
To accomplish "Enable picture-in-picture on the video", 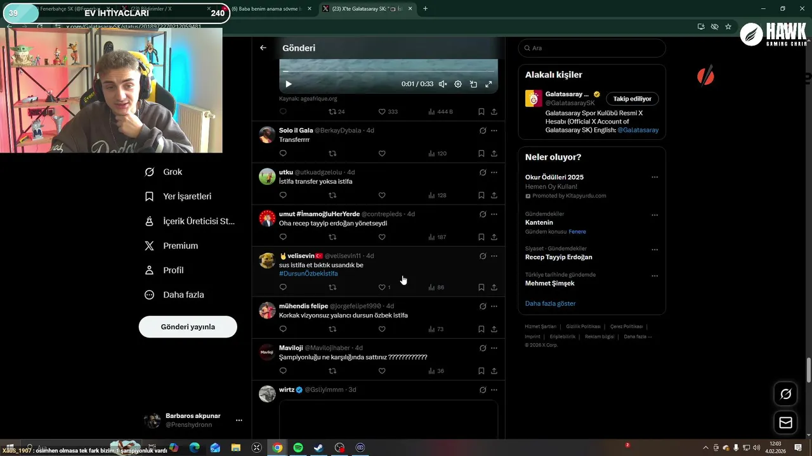I will (473, 84).
